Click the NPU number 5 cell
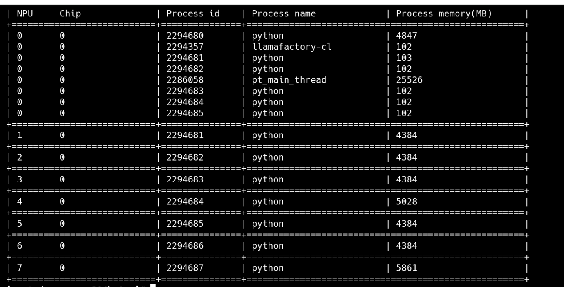The width and height of the screenshot is (564, 287). point(20,224)
